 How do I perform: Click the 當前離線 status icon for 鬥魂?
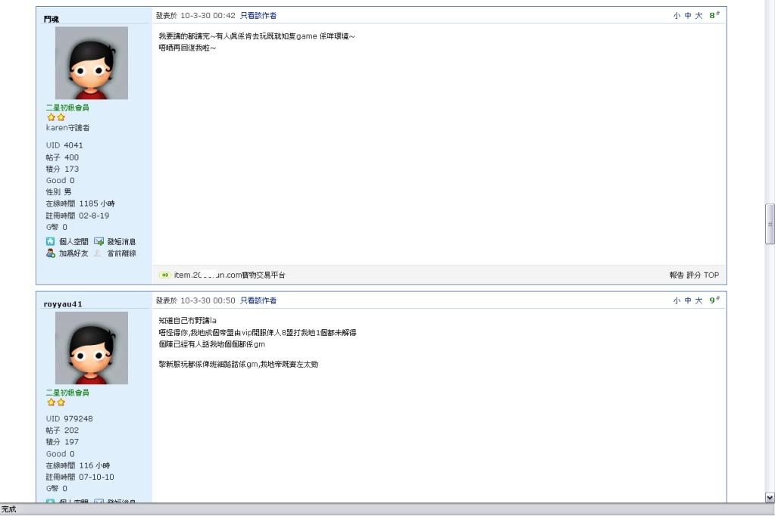coord(98,253)
